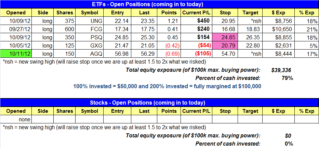The width and height of the screenshot is (319, 148).
Task: Click the ETFs Open Positions title bar
Action: click(159, 4)
